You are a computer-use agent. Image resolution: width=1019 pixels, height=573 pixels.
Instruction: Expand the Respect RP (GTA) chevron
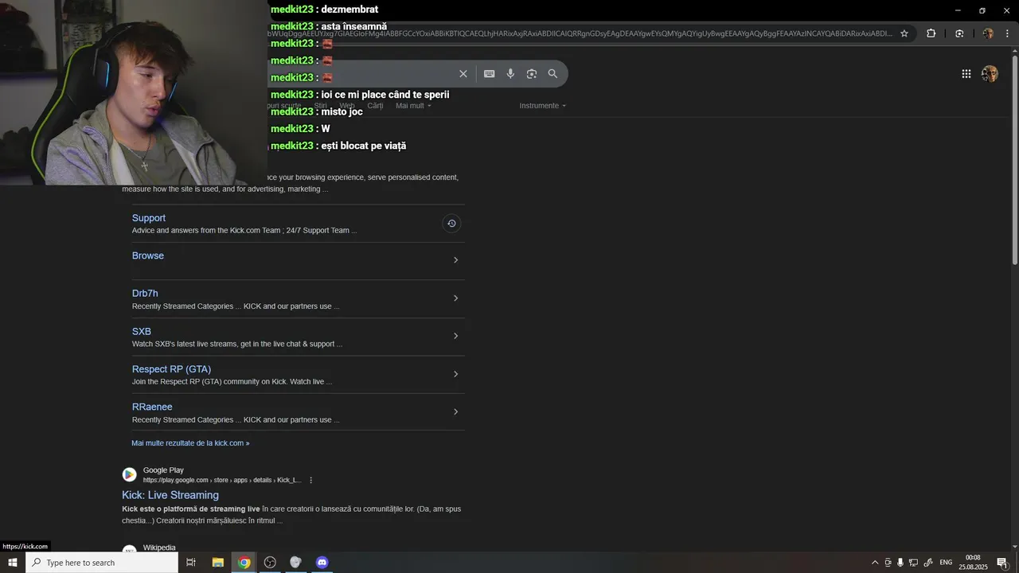click(455, 374)
